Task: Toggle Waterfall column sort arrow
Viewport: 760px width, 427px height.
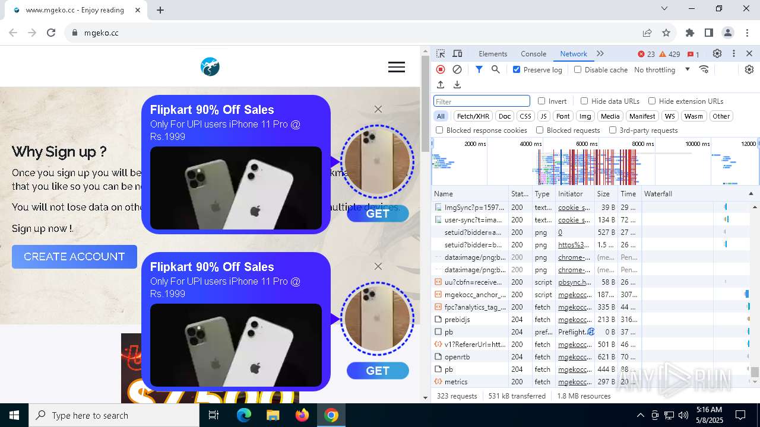Action: pyautogui.click(x=750, y=194)
